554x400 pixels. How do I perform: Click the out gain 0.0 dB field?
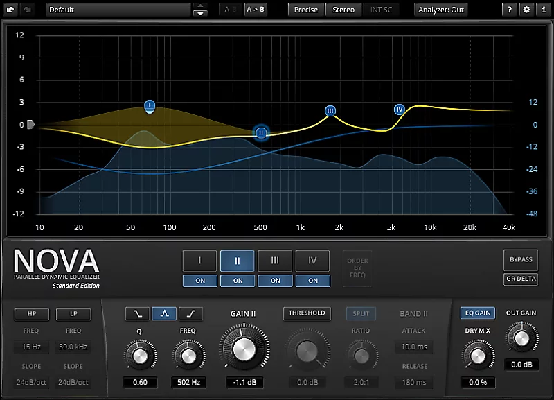521,365
